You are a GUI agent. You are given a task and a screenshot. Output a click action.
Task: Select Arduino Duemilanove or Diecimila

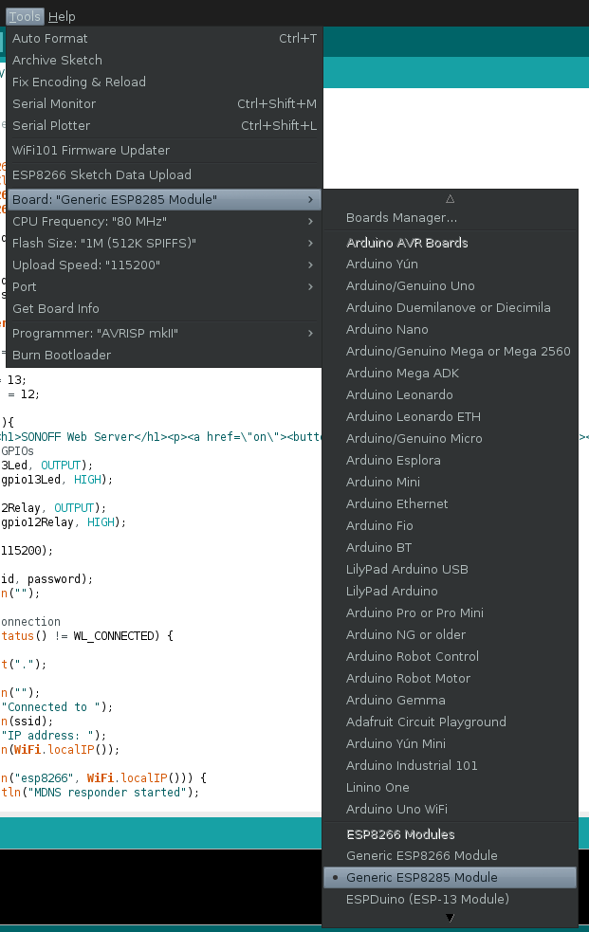[x=450, y=308]
